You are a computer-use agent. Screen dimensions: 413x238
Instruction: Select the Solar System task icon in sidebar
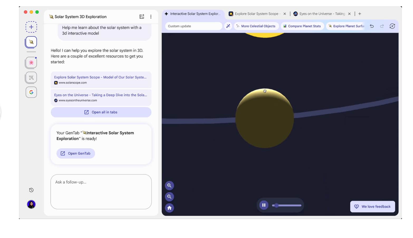(x=31, y=42)
